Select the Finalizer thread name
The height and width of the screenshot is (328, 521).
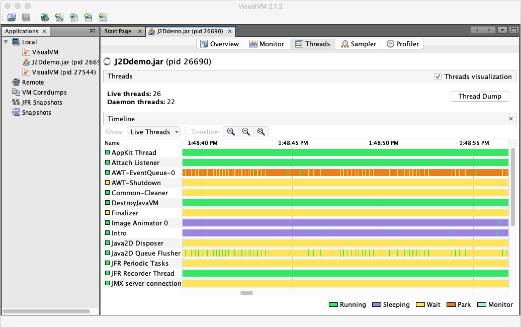(125, 213)
